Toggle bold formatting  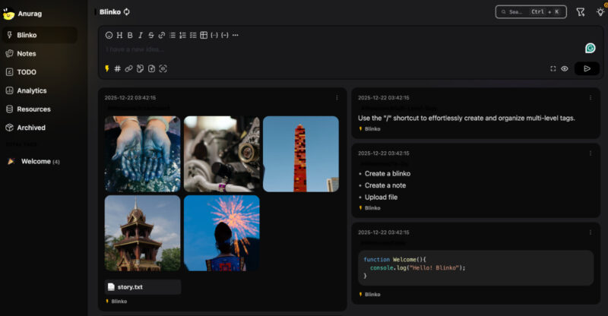coord(130,35)
